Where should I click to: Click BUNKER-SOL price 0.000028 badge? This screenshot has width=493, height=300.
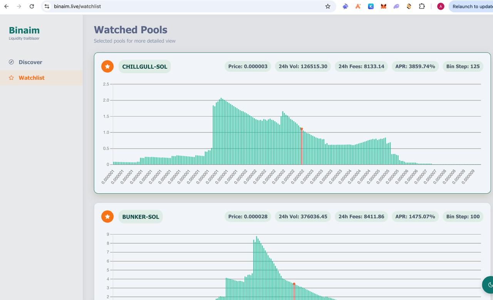tap(248, 217)
